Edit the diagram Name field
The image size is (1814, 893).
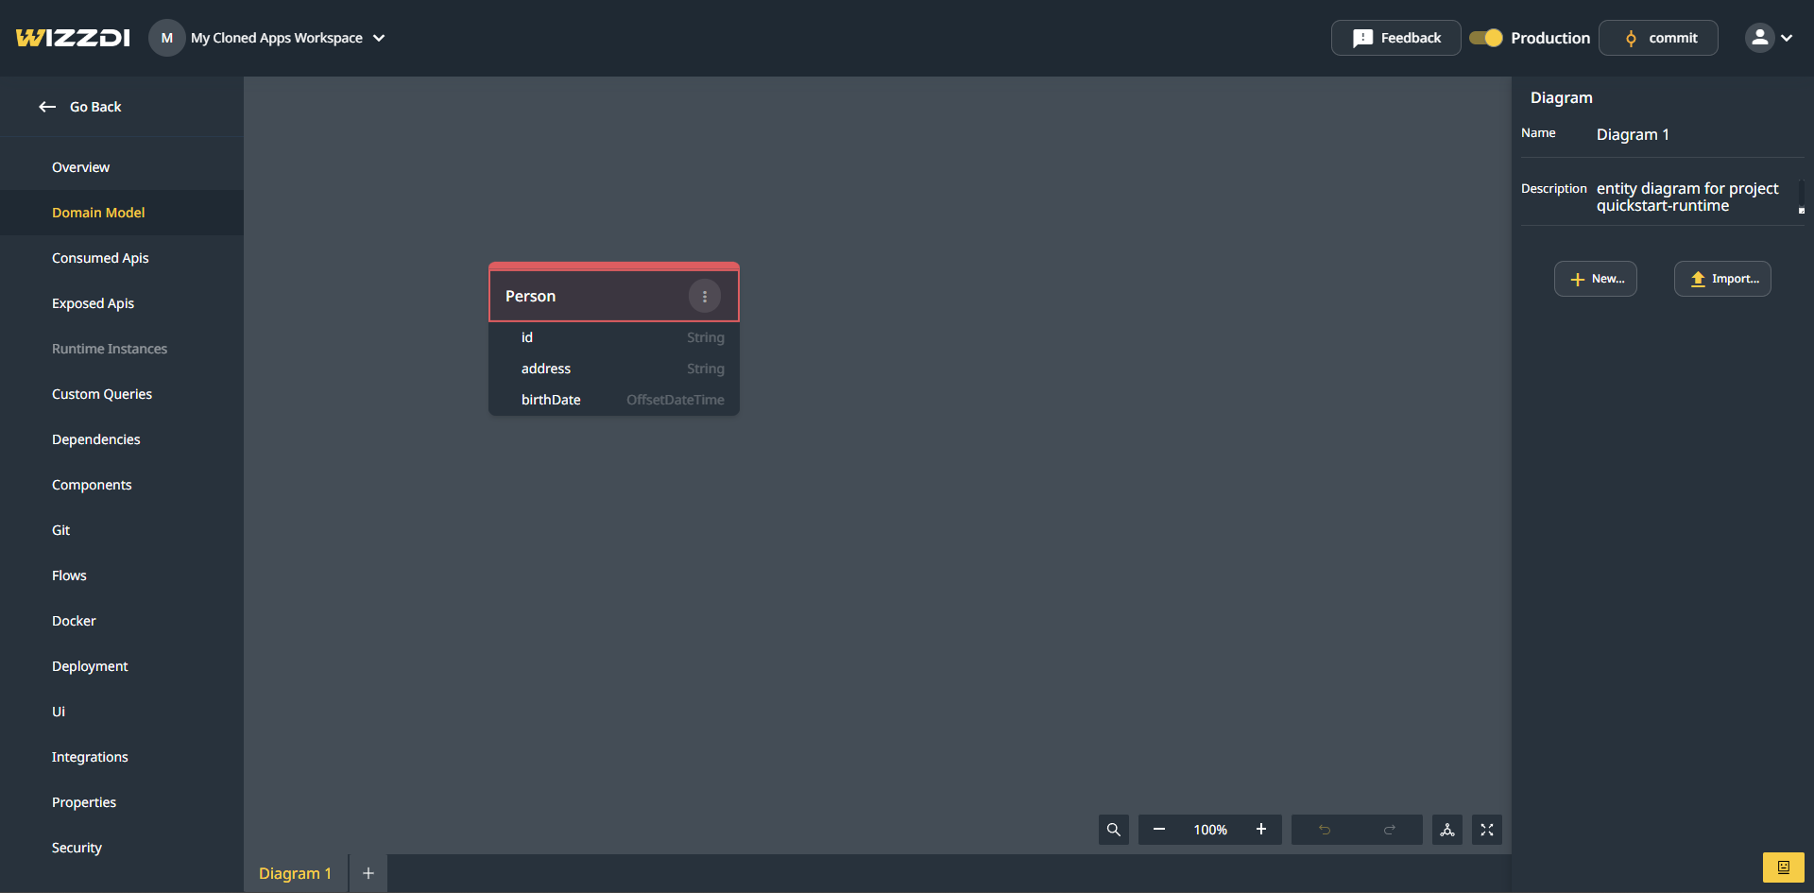point(1699,134)
